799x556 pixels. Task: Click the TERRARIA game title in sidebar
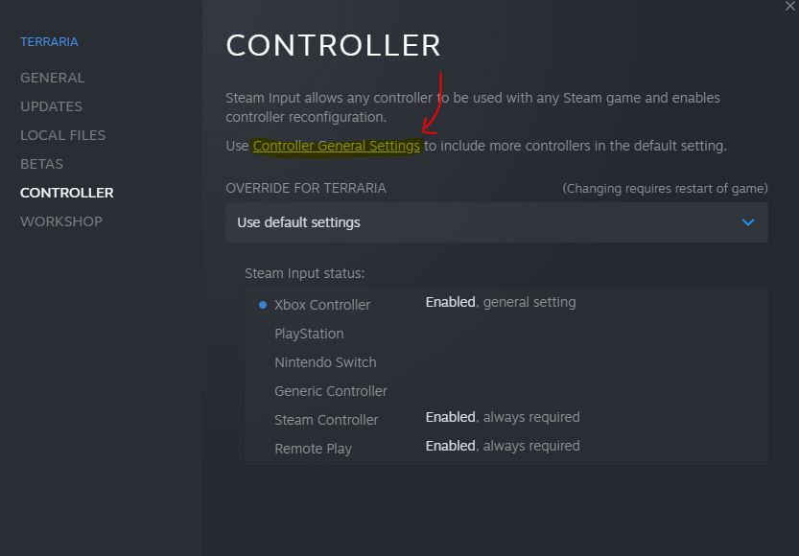pos(50,42)
